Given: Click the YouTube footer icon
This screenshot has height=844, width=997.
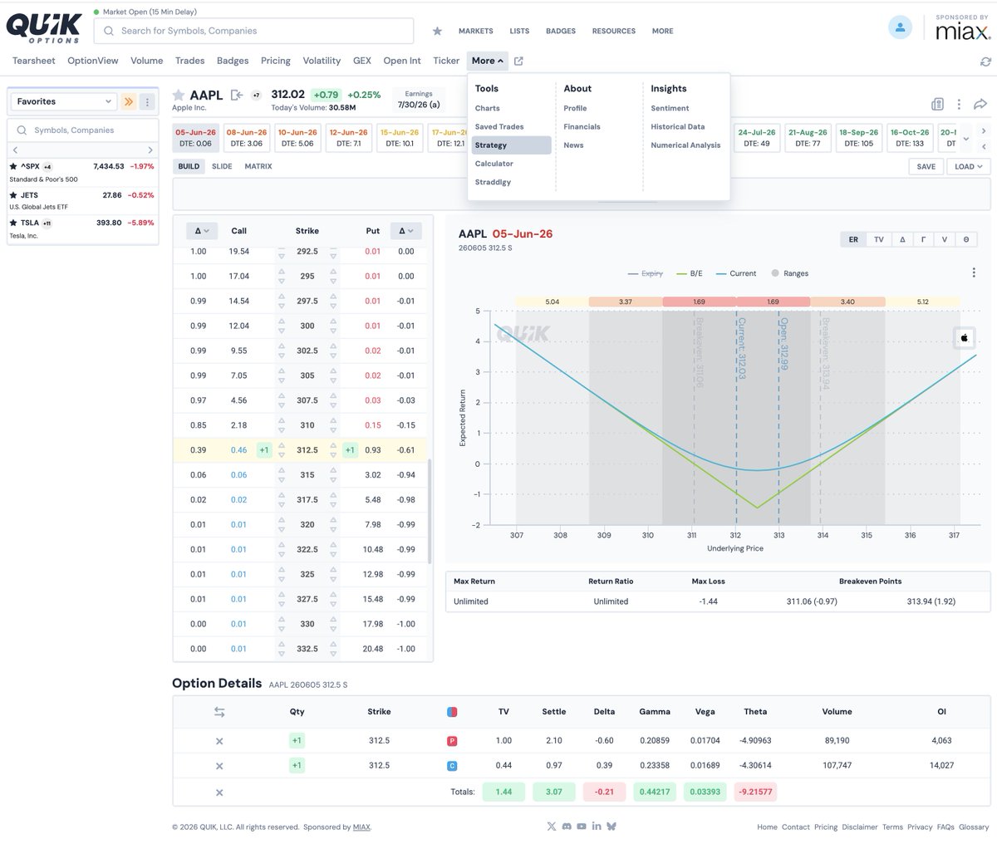Looking at the screenshot, I should (x=582, y=826).
